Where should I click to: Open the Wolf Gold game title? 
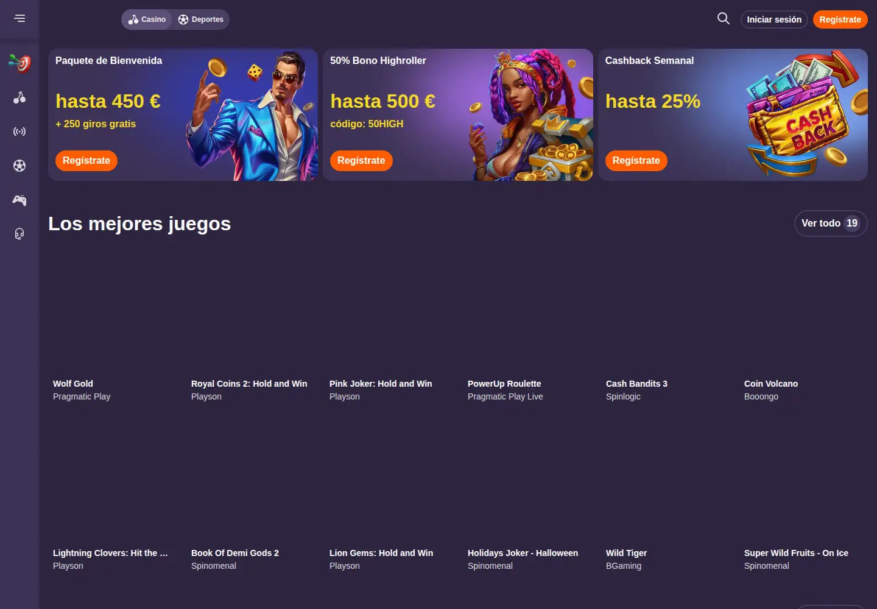tap(73, 384)
